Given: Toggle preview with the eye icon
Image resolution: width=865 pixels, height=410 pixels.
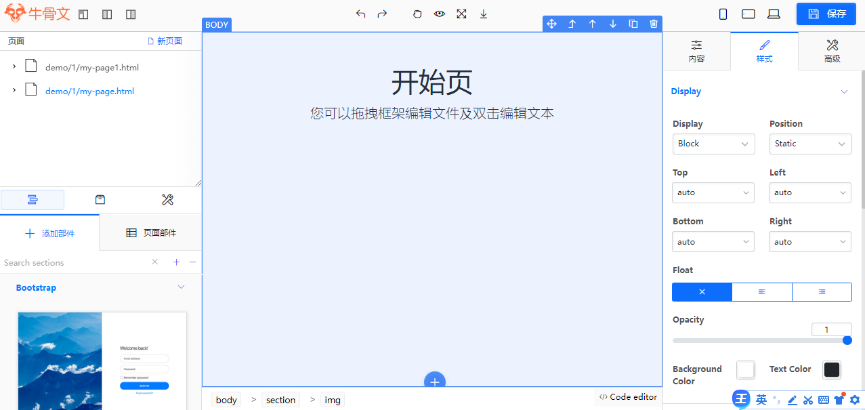Looking at the screenshot, I should 440,14.
